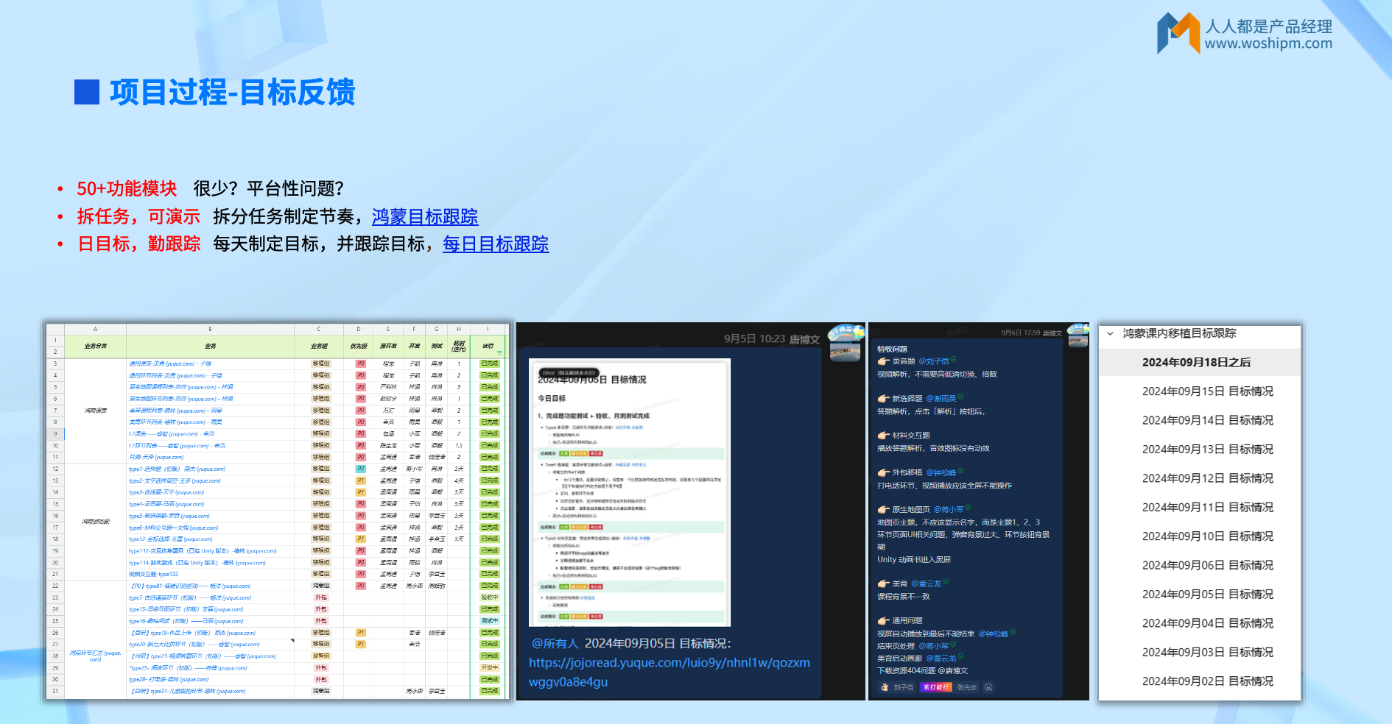This screenshot has height=724, width=1392.
Task: Open the 视频交互题-type133 link in row 21
Action: [x=153, y=575]
